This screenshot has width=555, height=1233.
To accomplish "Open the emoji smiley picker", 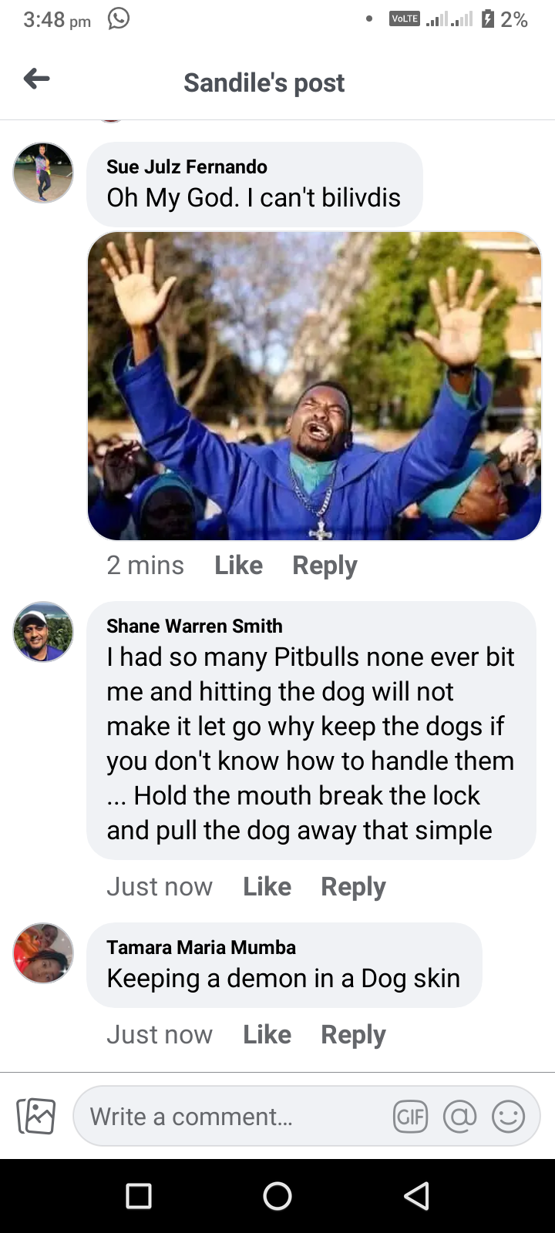I will (508, 1116).
